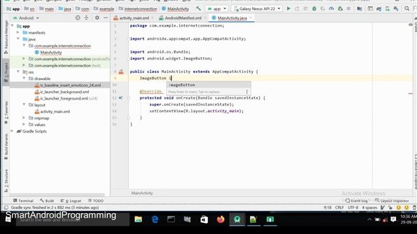The image size is (417, 234).
Task: Open the Project Structure folder icon
Action: [359, 8]
